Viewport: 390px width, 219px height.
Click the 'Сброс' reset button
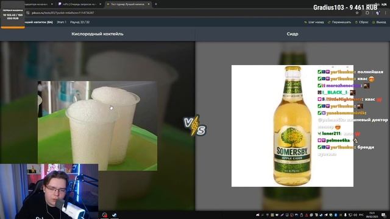pyautogui.click(x=361, y=22)
